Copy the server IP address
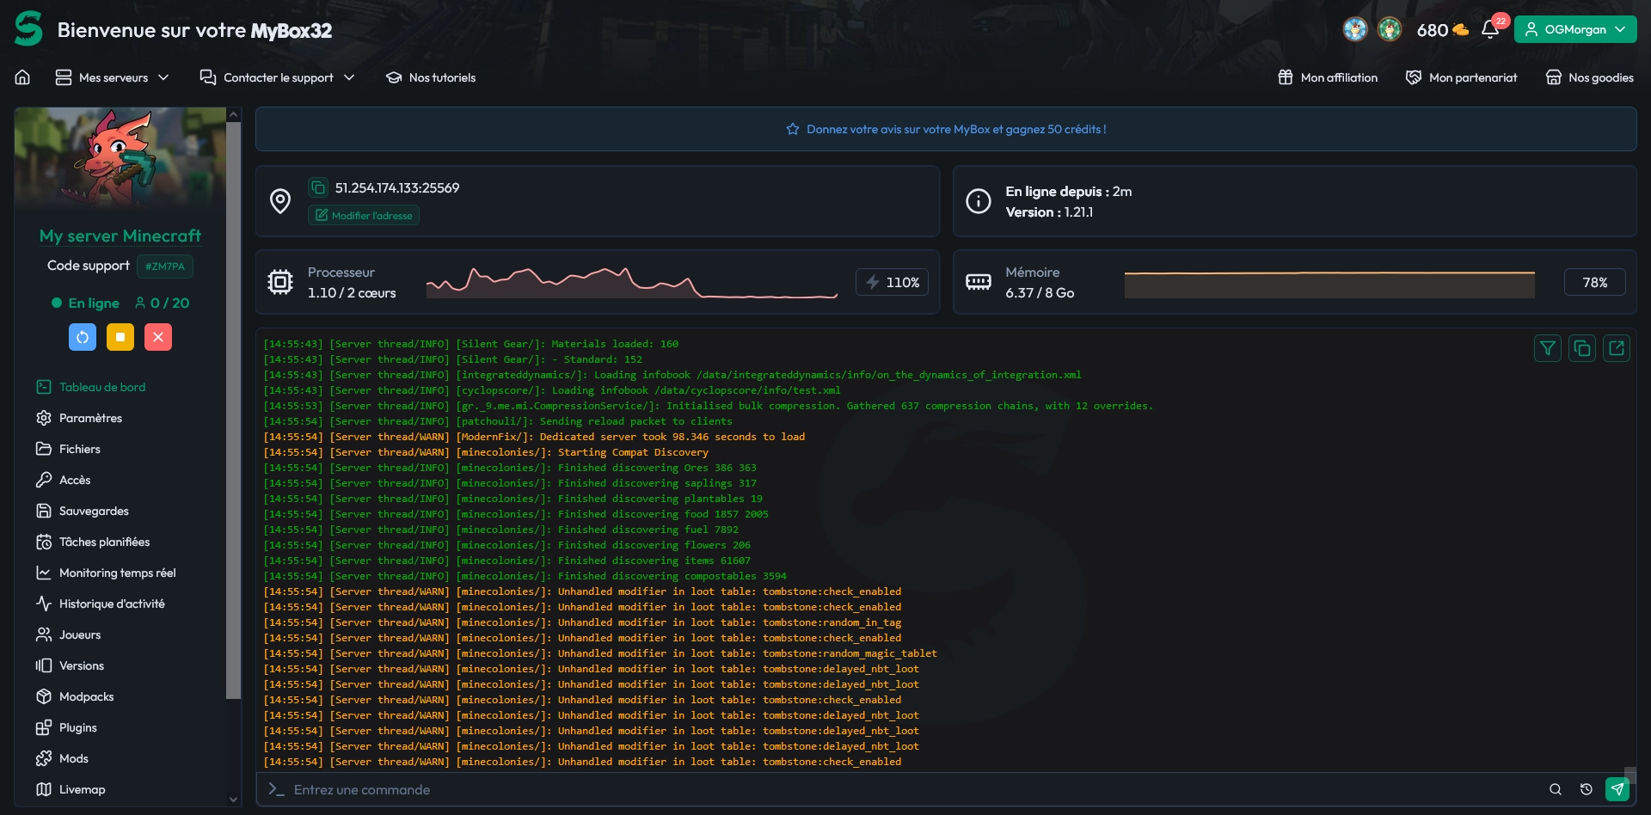This screenshot has height=815, width=1651. 318,187
